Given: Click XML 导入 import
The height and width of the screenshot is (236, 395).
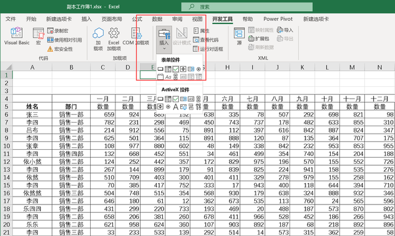Looking at the screenshot, I should (x=285, y=30).
